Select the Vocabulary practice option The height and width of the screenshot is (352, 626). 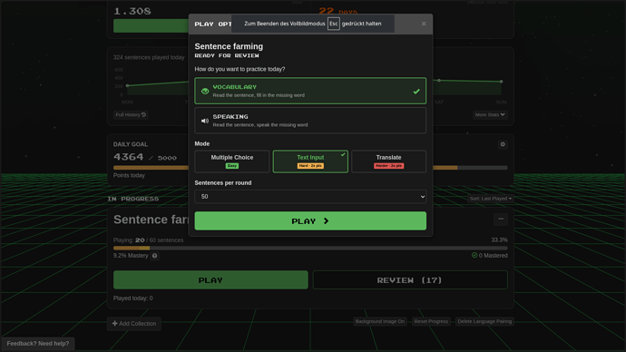pos(310,91)
